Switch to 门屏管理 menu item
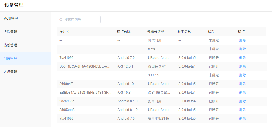Viewport: 272px width, 127px height. [10, 59]
